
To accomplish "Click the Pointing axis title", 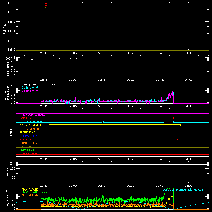I will coord(5,26).
